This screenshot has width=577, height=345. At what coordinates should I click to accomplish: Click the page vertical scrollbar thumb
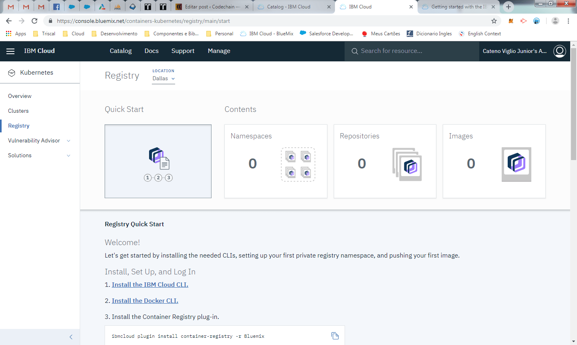pyautogui.click(x=573, y=104)
